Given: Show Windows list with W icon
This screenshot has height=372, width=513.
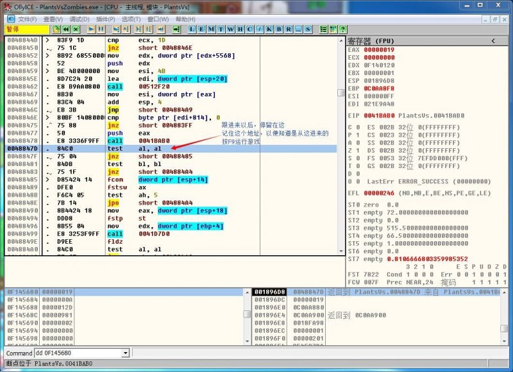Looking at the screenshot, I should 231,30.
